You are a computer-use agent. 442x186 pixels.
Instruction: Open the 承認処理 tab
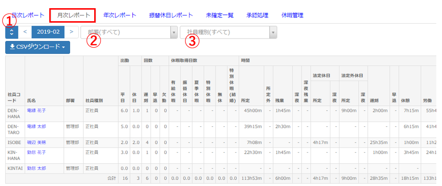coord(257,15)
